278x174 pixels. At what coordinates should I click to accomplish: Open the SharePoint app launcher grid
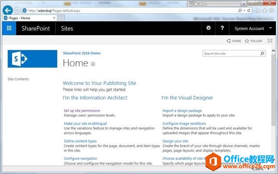9,28
